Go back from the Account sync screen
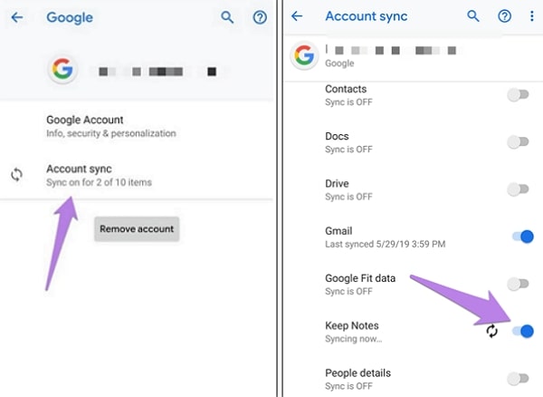The width and height of the screenshot is (543, 397). coord(297,16)
